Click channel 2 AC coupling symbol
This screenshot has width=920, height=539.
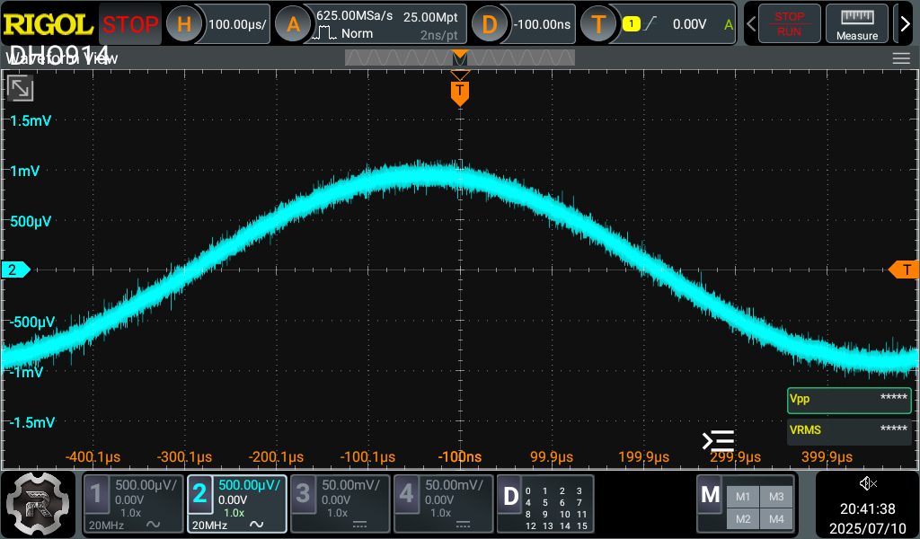[256, 525]
